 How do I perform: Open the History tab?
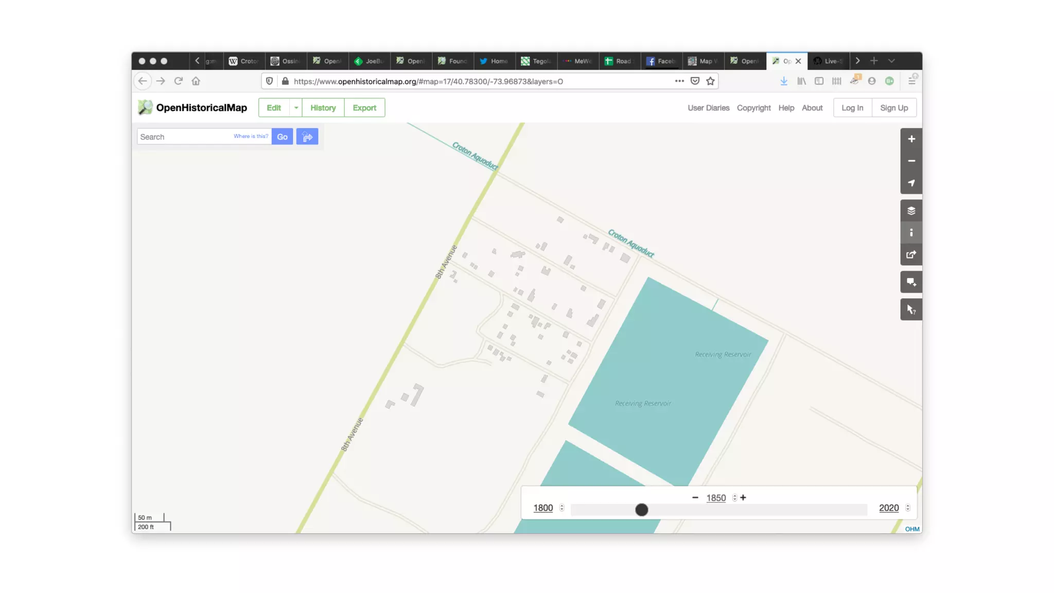[323, 108]
